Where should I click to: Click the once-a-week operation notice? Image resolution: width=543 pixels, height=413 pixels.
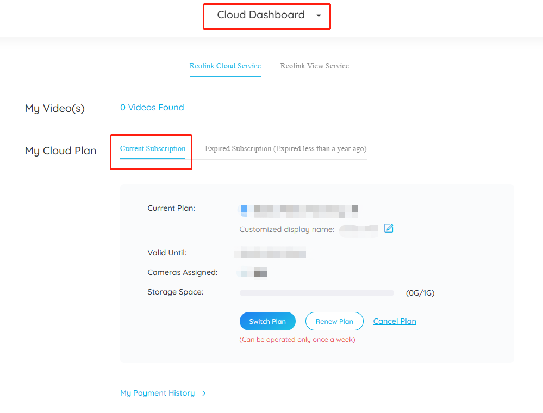297,340
